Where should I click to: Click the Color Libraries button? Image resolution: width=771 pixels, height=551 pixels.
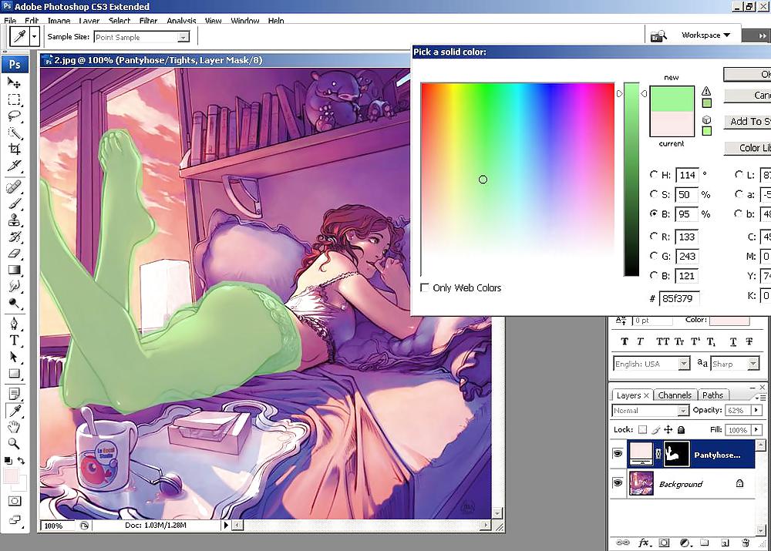coord(747,147)
